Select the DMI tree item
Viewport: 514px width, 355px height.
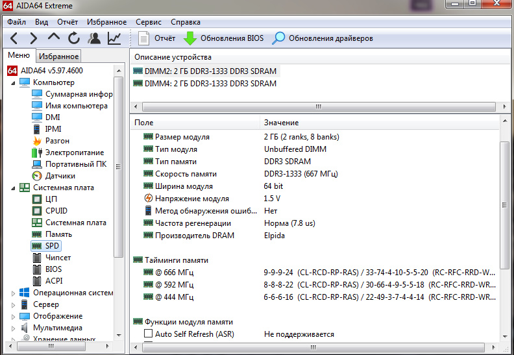(x=53, y=117)
